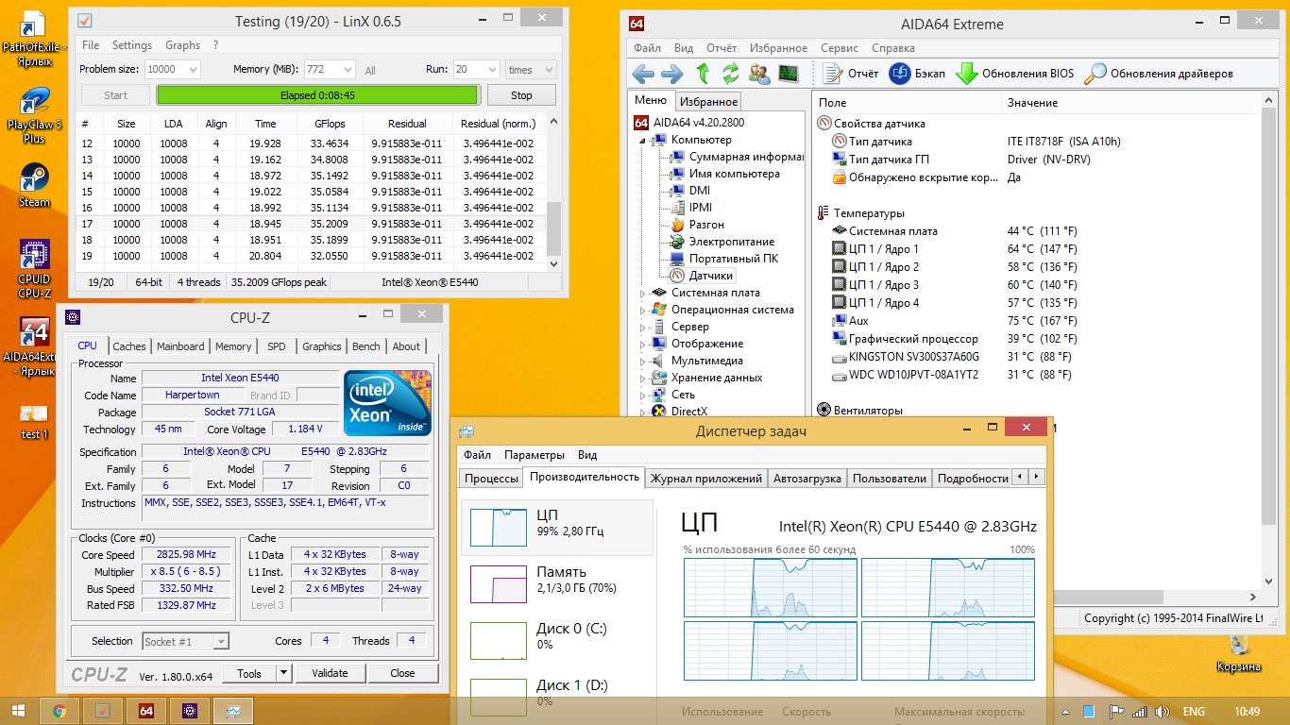Click the Task Manager taskbar icon
Viewport: 1290px width, 725px height.
[x=233, y=711]
